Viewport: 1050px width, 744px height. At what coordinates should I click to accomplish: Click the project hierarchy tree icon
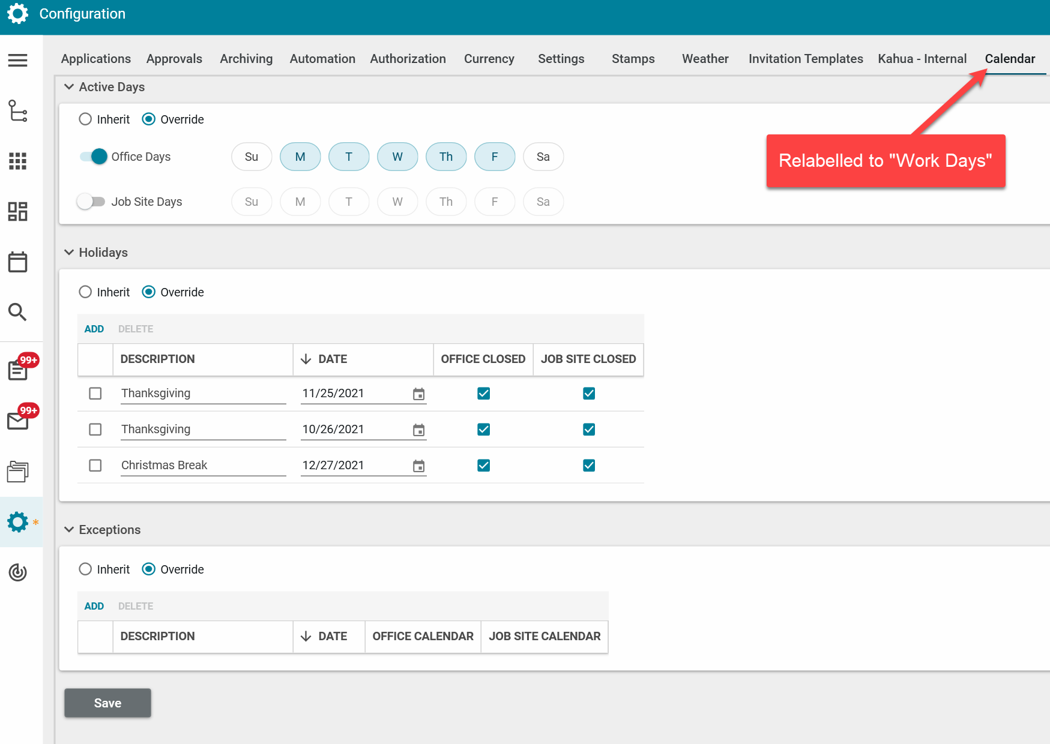pos(17,111)
